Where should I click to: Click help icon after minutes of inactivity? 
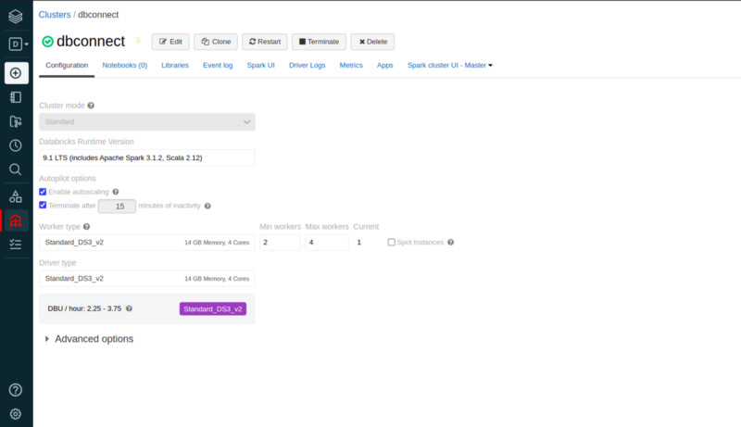207,206
